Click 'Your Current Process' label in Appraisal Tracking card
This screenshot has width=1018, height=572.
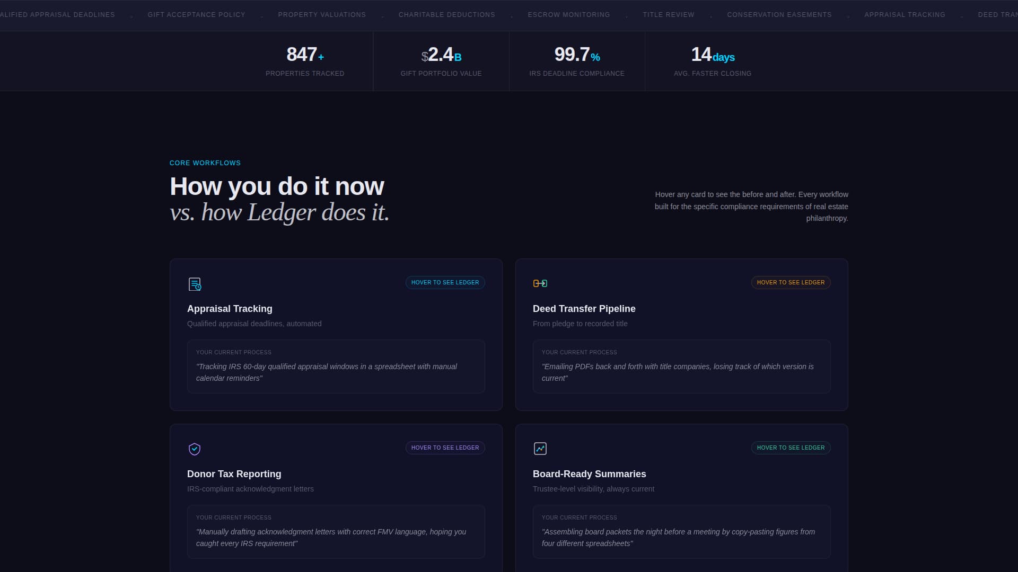click(234, 353)
